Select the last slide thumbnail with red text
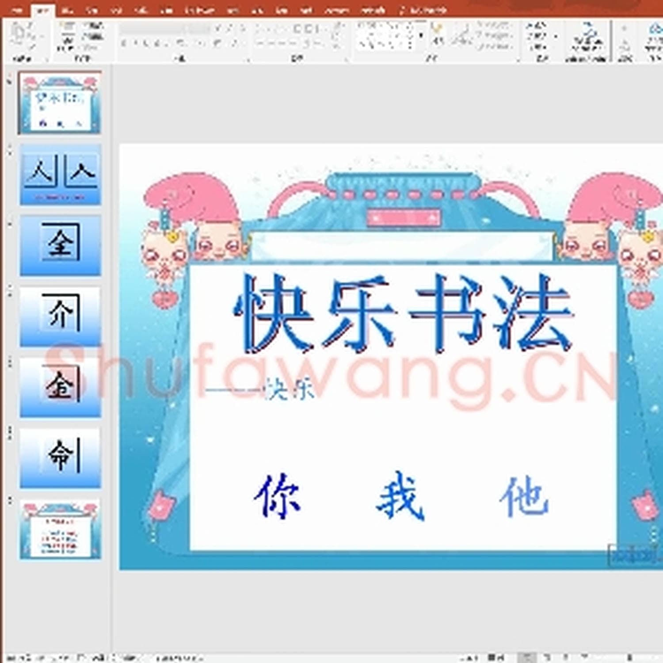 60,530
